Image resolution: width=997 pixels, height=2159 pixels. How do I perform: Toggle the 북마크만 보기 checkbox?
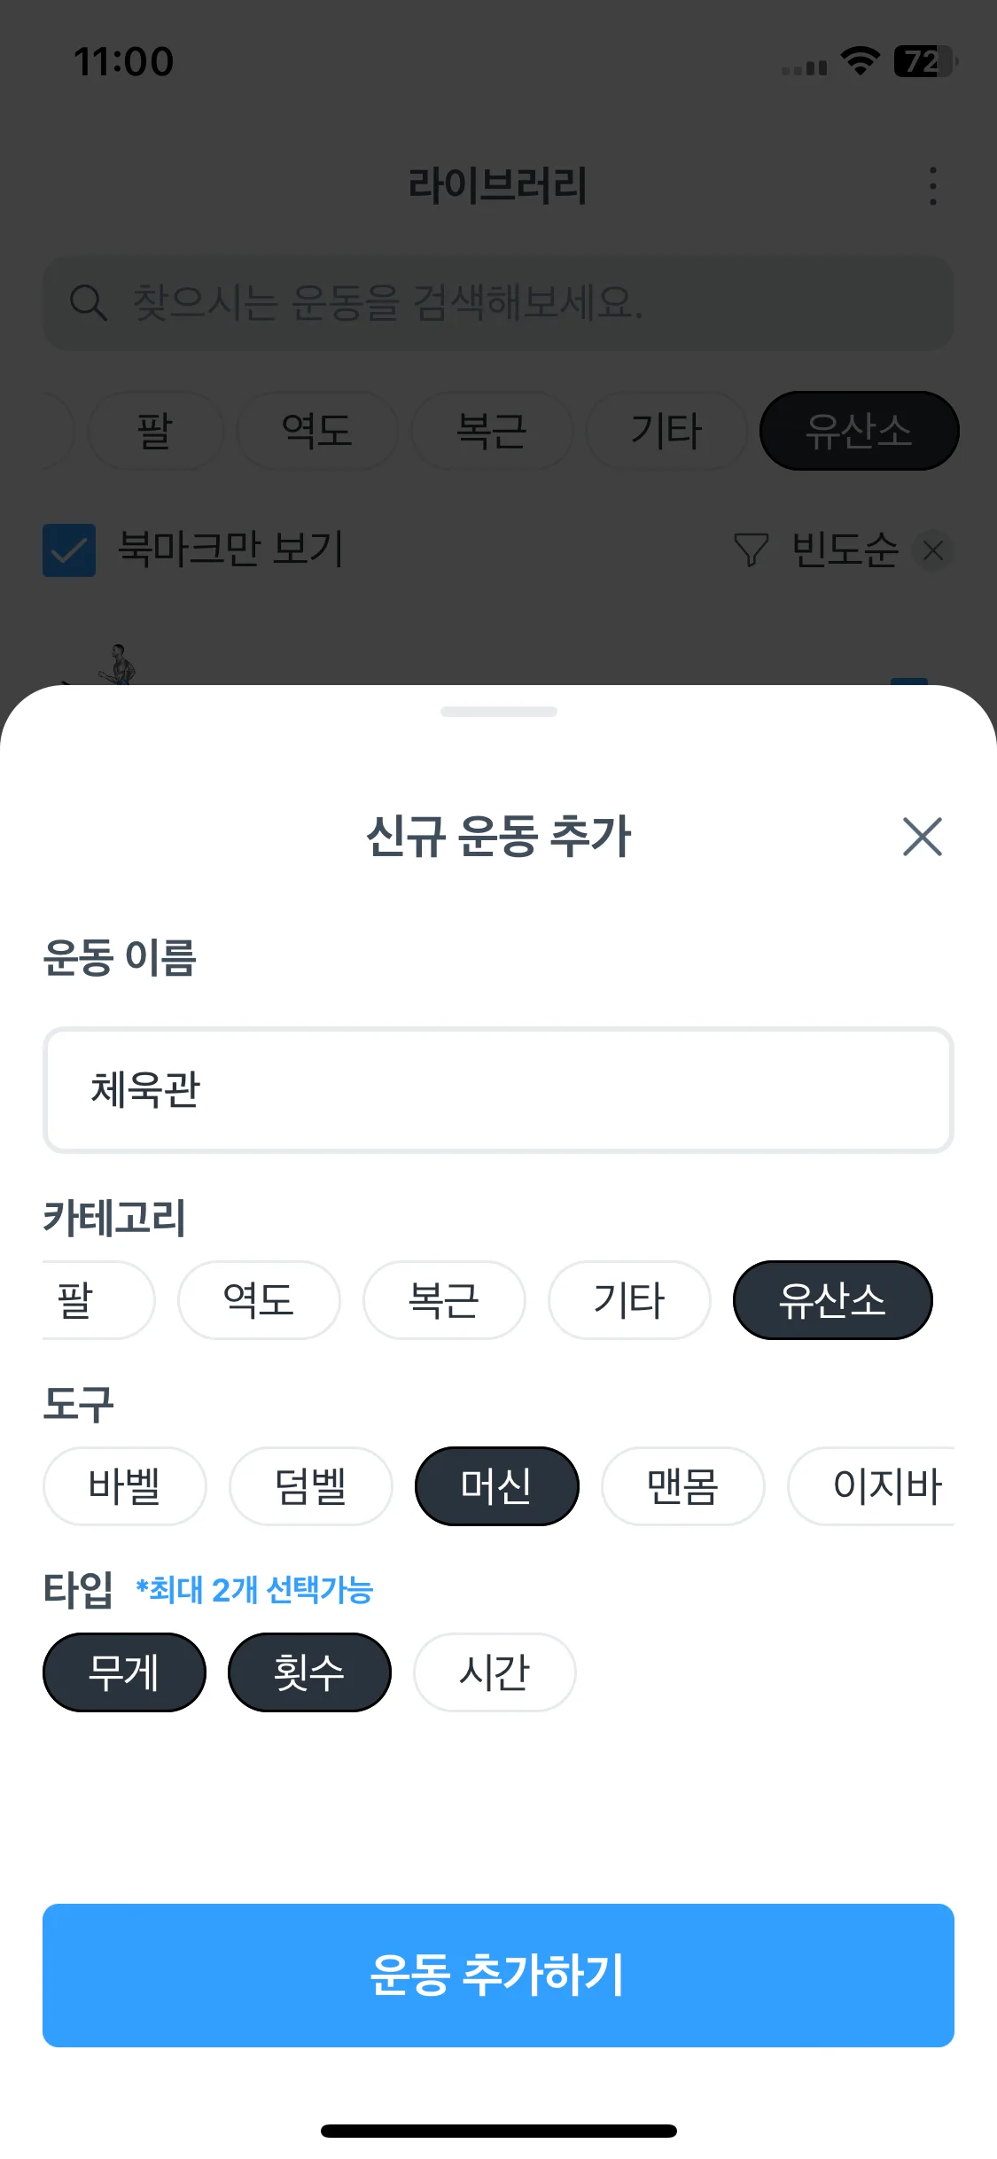tap(69, 549)
